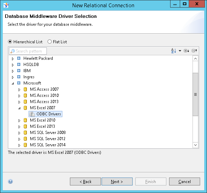Select the Hierarchical List radio button

(x=10, y=42)
